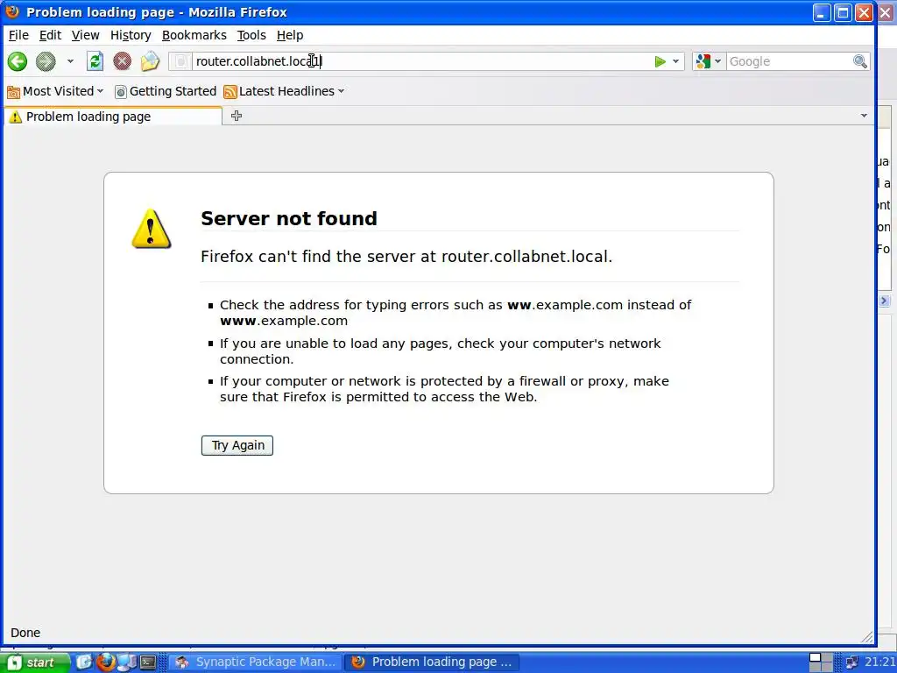Open the start menu button
897x673 pixels.
(35, 662)
